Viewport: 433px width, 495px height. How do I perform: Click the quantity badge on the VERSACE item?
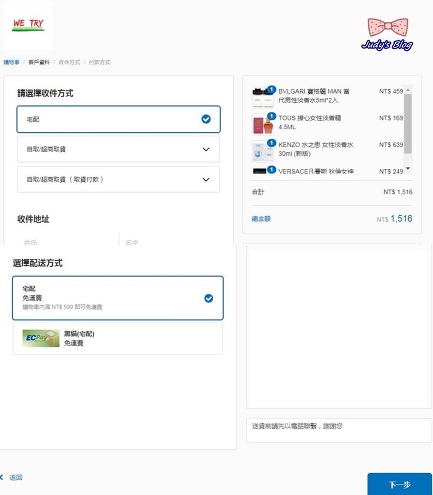coord(272,170)
